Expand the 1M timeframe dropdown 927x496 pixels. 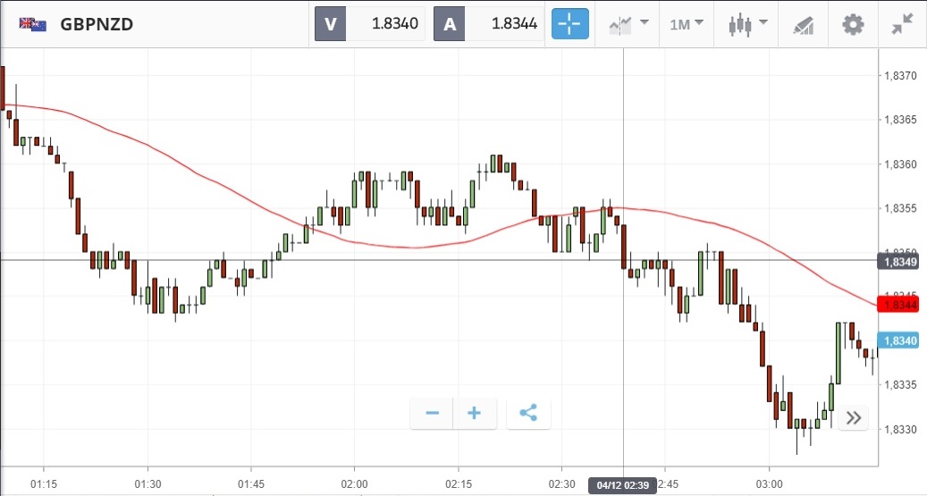tap(687, 24)
